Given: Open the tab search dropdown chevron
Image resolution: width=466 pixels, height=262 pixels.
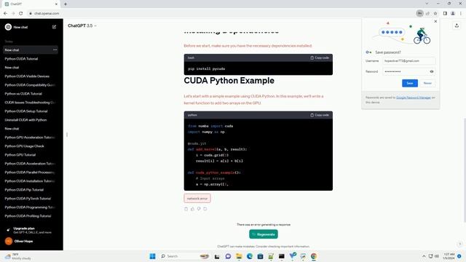Looking at the screenshot, I should point(427,4).
